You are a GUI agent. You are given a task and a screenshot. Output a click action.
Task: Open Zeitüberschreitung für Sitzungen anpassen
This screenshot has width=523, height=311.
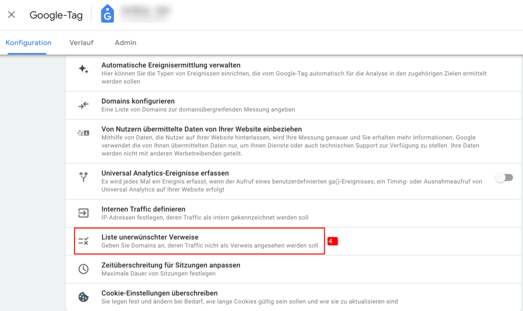tap(294, 269)
